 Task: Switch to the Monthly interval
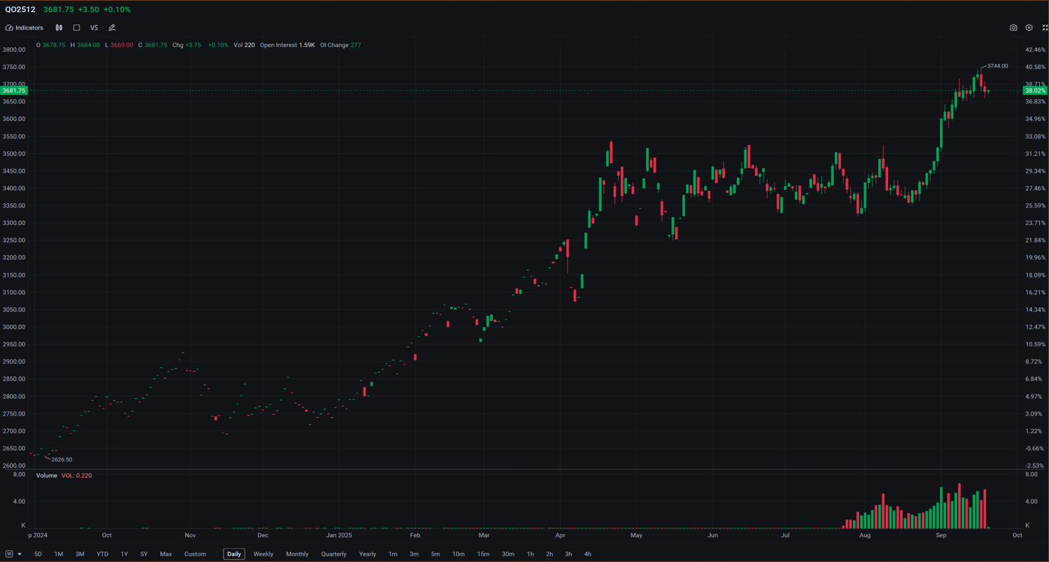tap(297, 554)
